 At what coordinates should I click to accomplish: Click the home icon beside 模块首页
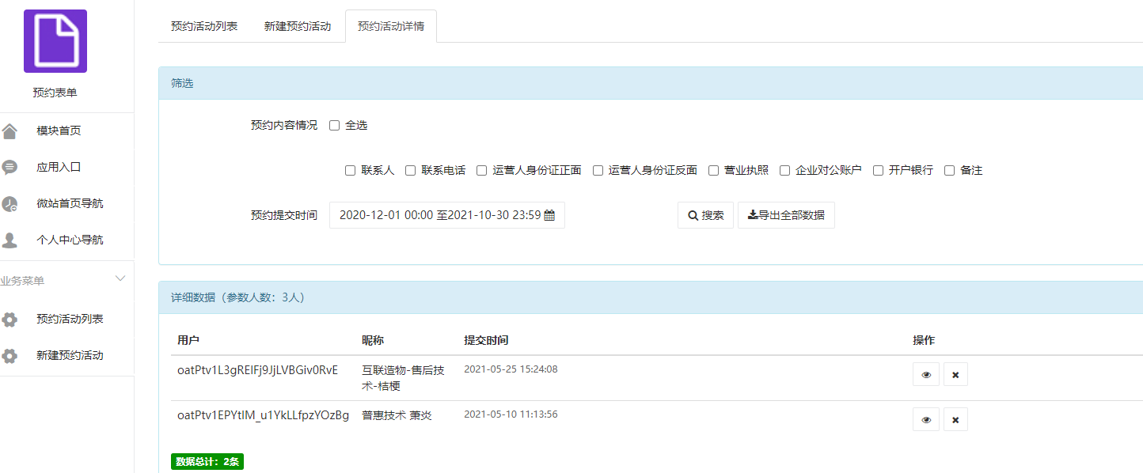coord(9,131)
